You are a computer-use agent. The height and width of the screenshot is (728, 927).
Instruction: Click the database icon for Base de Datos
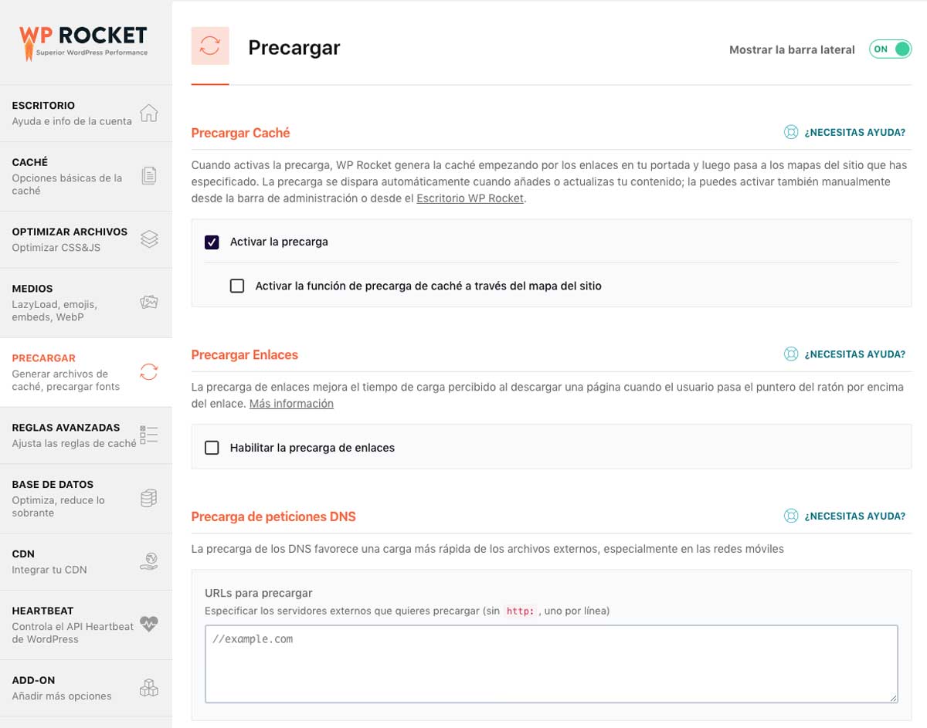(x=148, y=499)
